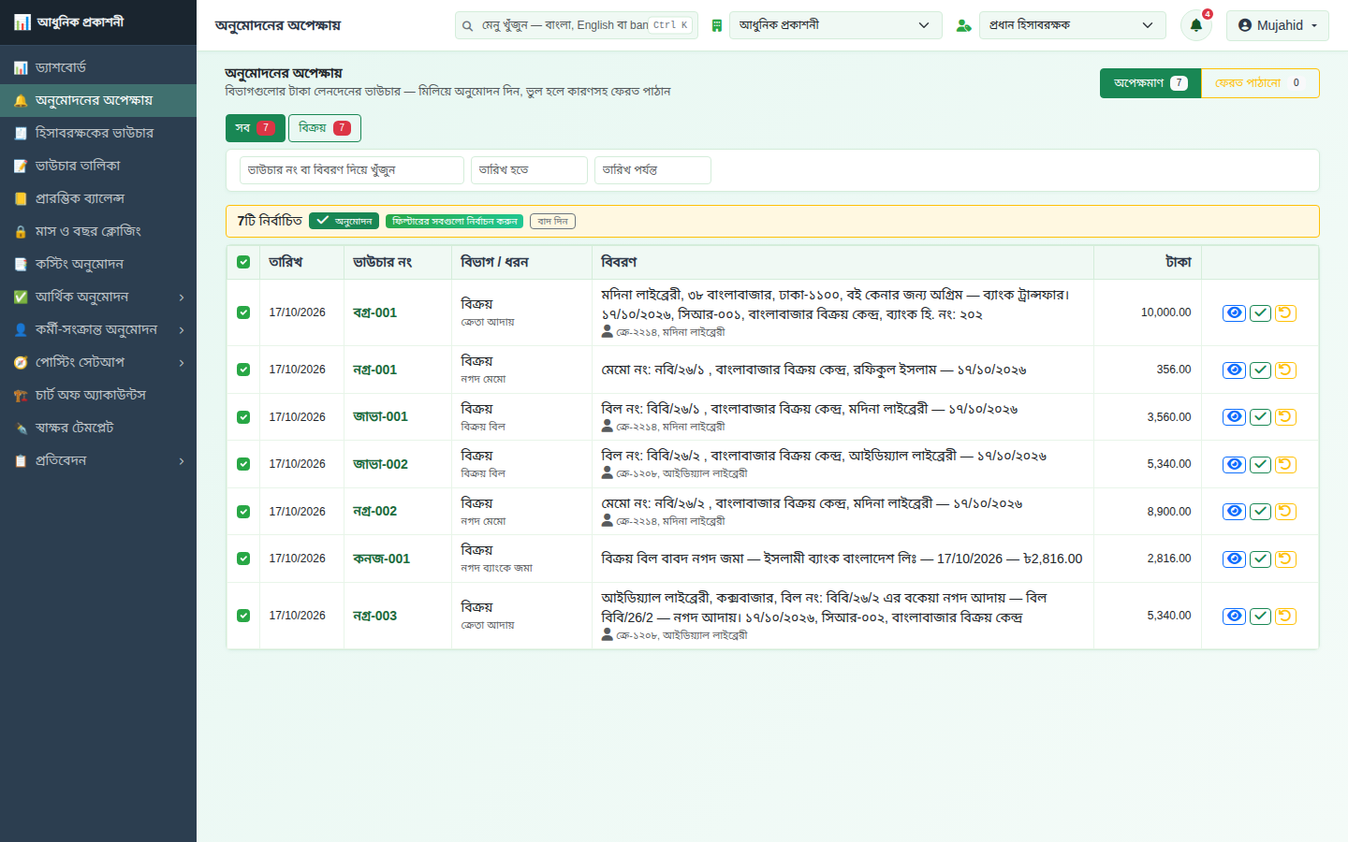Click the বাদ দিন deselect button
1348x842 pixels.
(x=552, y=221)
